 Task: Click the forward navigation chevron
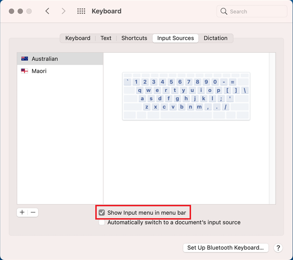click(63, 11)
